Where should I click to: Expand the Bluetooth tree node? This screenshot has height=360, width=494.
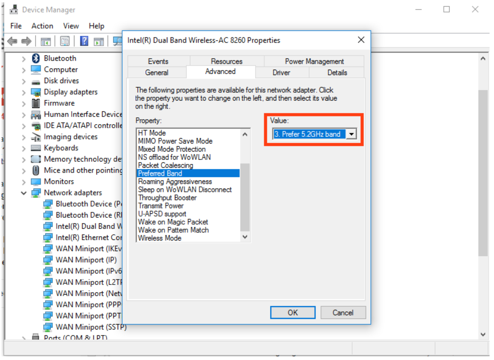(x=24, y=59)
